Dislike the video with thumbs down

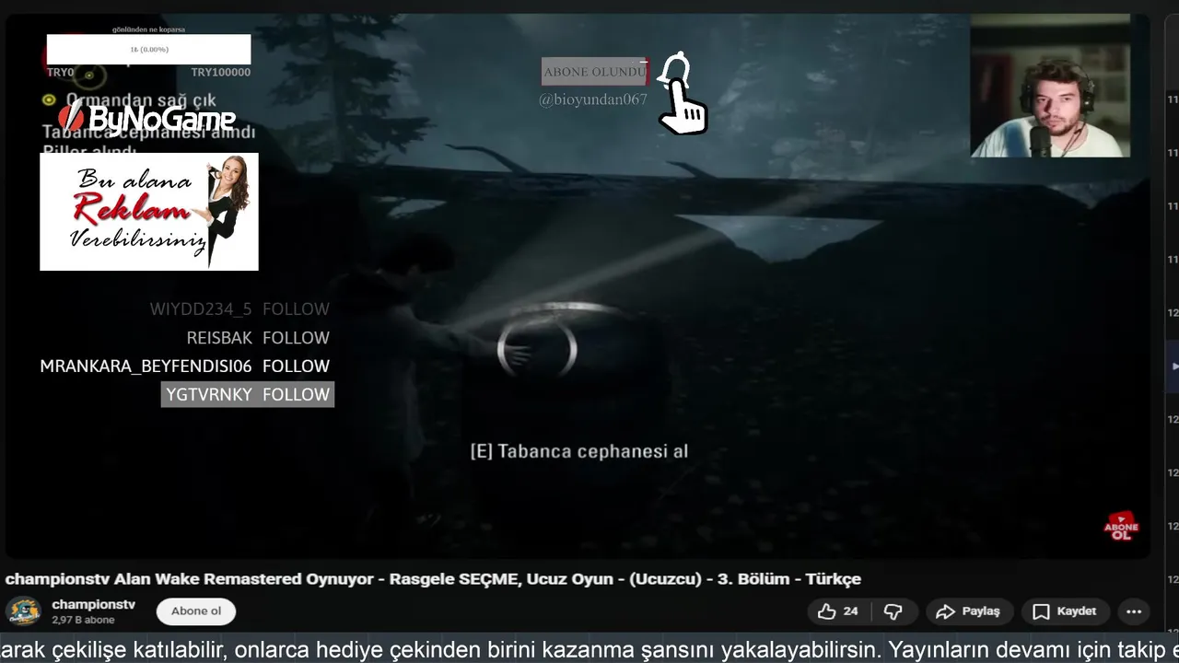pos(893,611)
